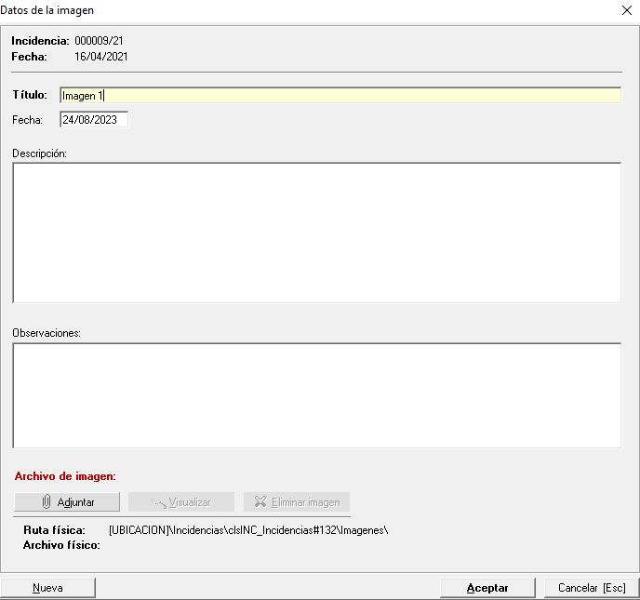Focus the Título field containing Imagen 1
Image resolution: width=640 pixels, height=600 pixels.
(340, 95)
